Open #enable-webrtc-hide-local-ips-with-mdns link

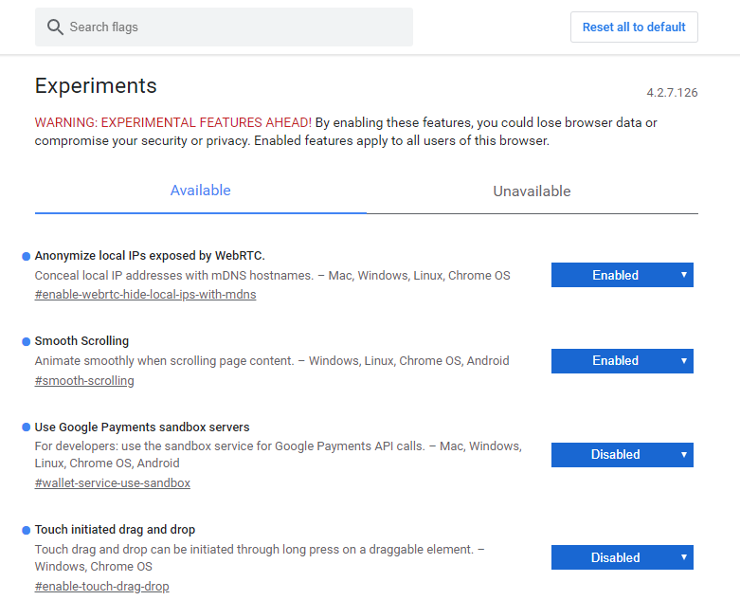pos(145,295)
